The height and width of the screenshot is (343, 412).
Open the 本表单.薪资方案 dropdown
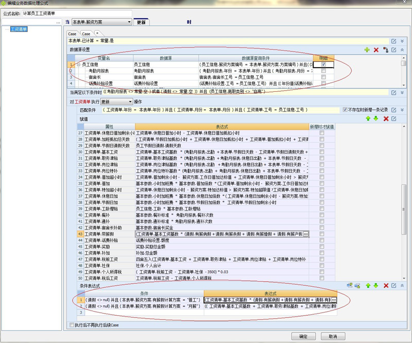click(101, 22)
